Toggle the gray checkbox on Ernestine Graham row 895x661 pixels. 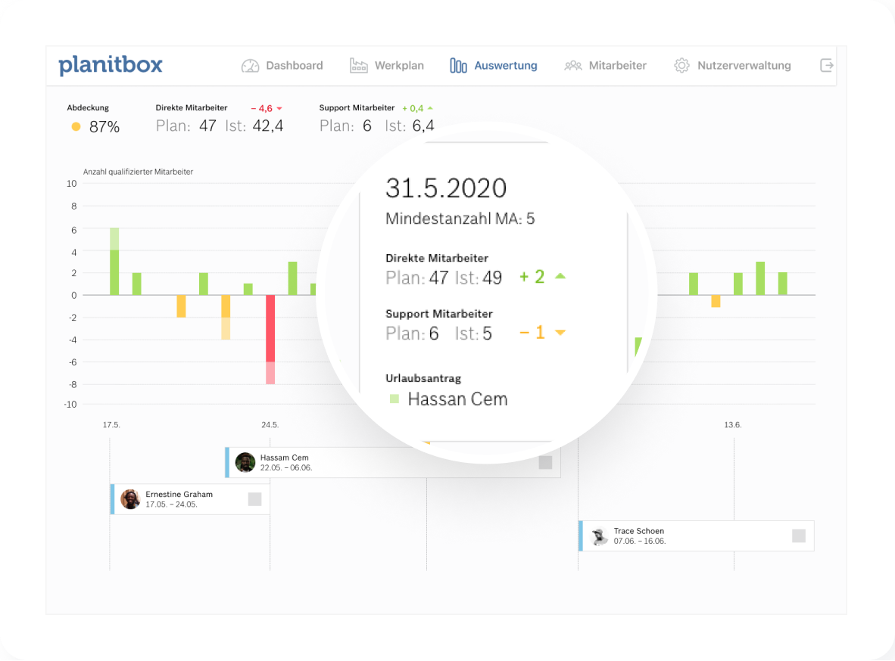click(254, 499)
